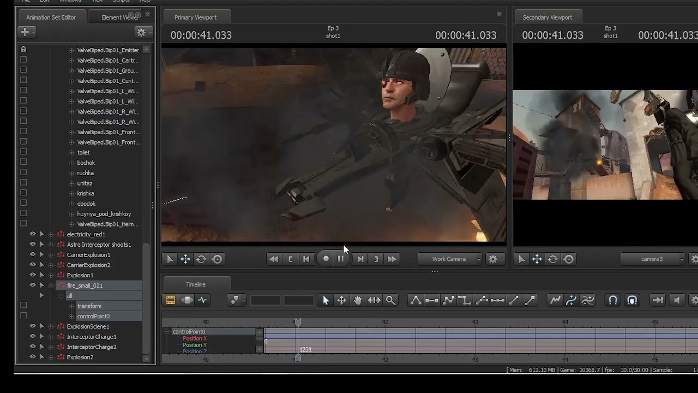Click the fast forward to end button

pos(392,259)
